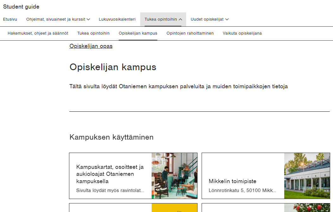Click the campus lounge photo with green stairs
Image resolution: width=333 pixels, height=212 pixels.
coord(174,176)
